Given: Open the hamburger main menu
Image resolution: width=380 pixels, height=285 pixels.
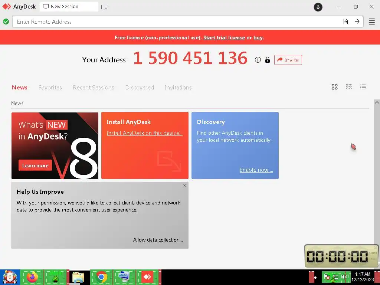Looking at the screenshot, I should coord(372,22).
